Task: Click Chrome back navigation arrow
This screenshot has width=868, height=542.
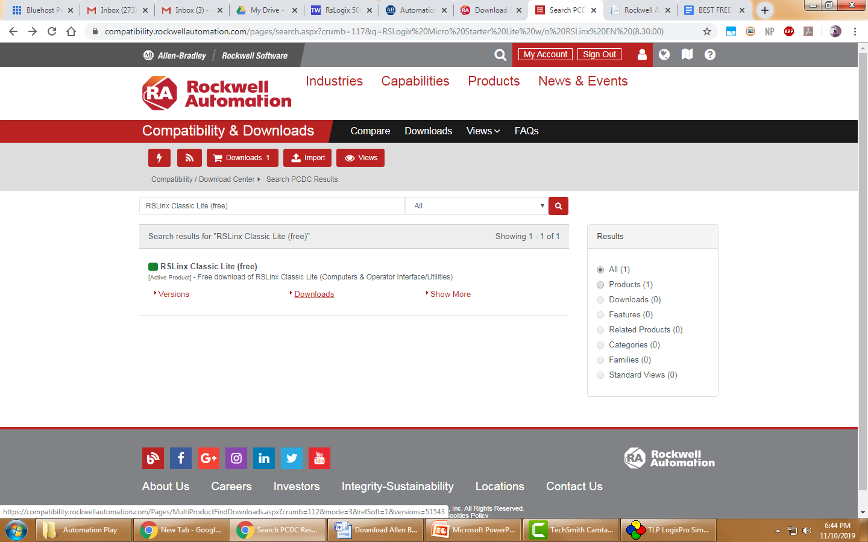Action: coord(13,31)
